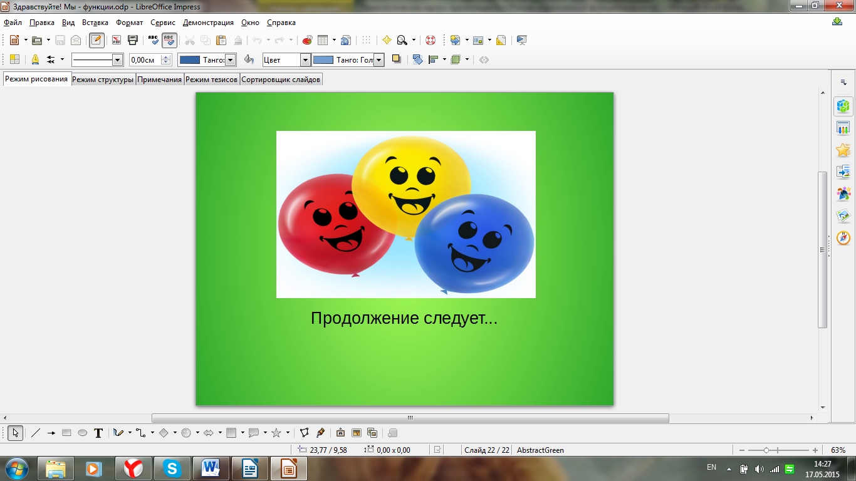Click the Export as PDF icon
The image size is (856, 481).
pos(117,40)
